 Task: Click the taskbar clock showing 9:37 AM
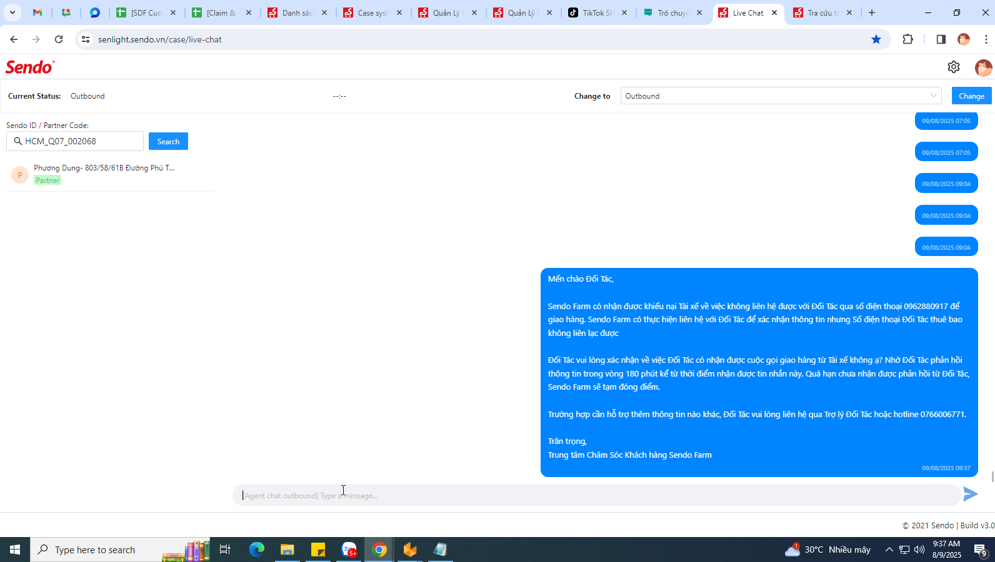[x=946, y=550]
